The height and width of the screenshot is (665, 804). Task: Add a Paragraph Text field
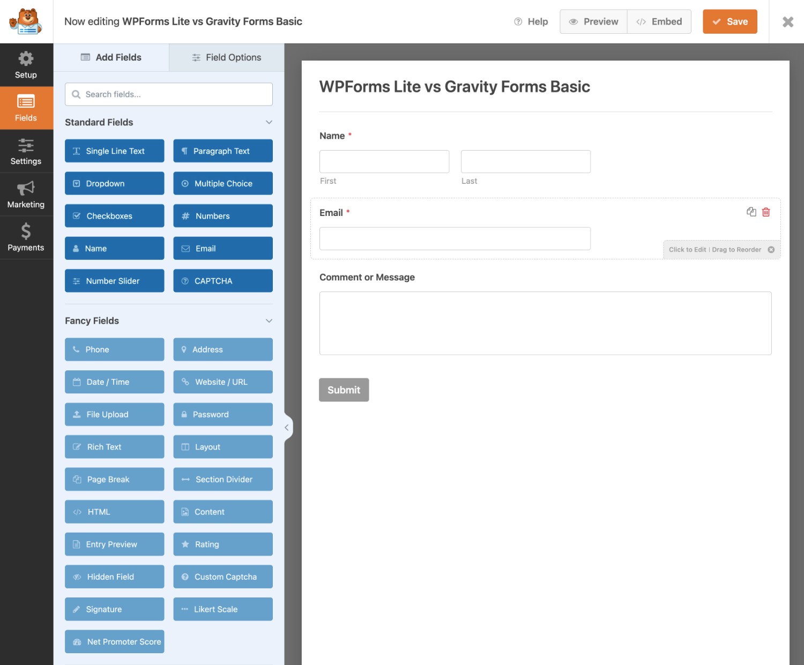(223, 151)
